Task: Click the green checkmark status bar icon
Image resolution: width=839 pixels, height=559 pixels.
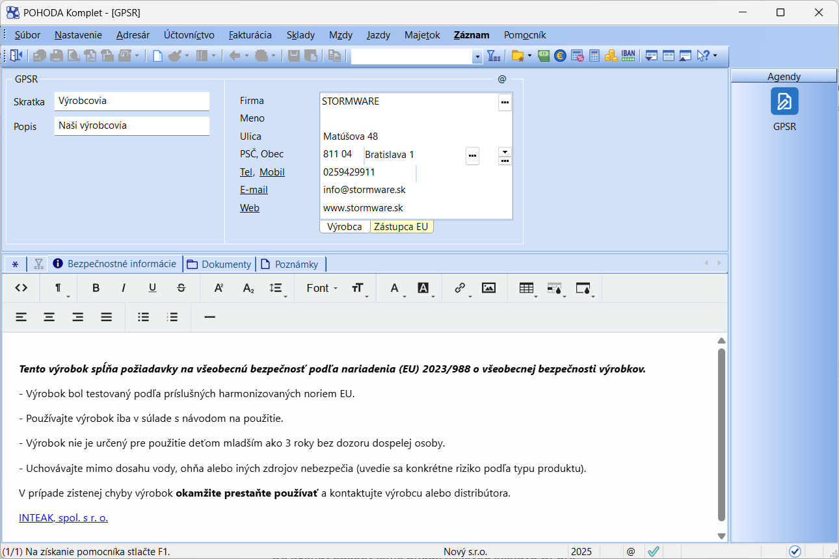Action: pyautogui.click(x=653, y=551)
